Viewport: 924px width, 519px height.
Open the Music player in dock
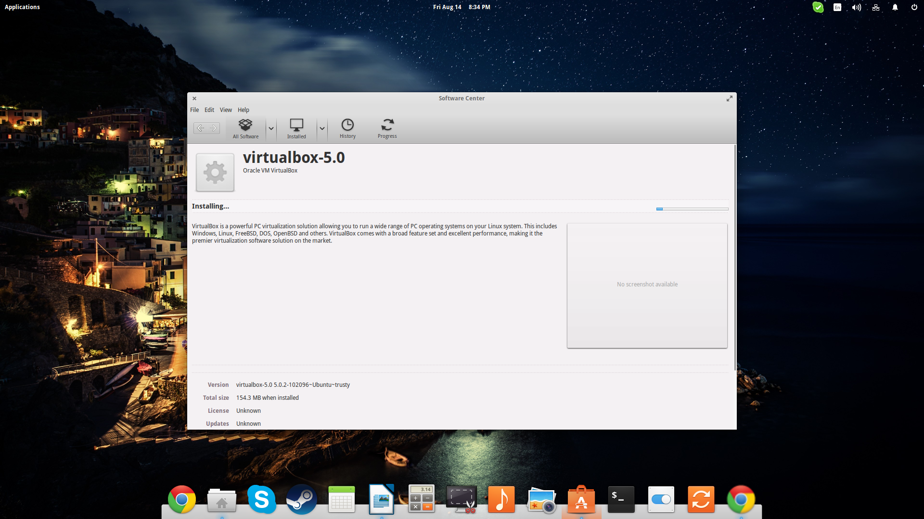click(x=501, y=500)
